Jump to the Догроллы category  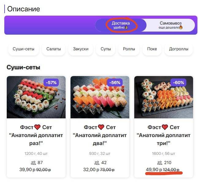(178, 49)
